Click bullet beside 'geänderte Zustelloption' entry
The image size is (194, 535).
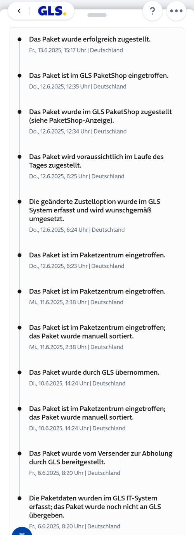(19, 202)
